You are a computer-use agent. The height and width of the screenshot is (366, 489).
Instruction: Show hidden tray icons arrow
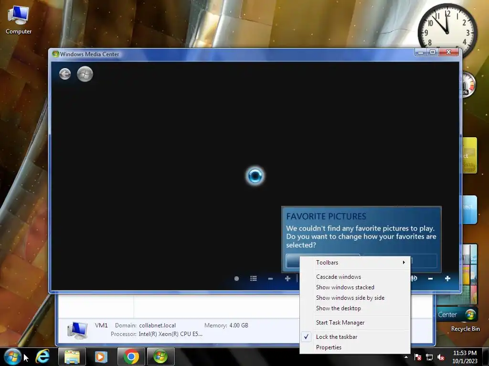point(406,357)
